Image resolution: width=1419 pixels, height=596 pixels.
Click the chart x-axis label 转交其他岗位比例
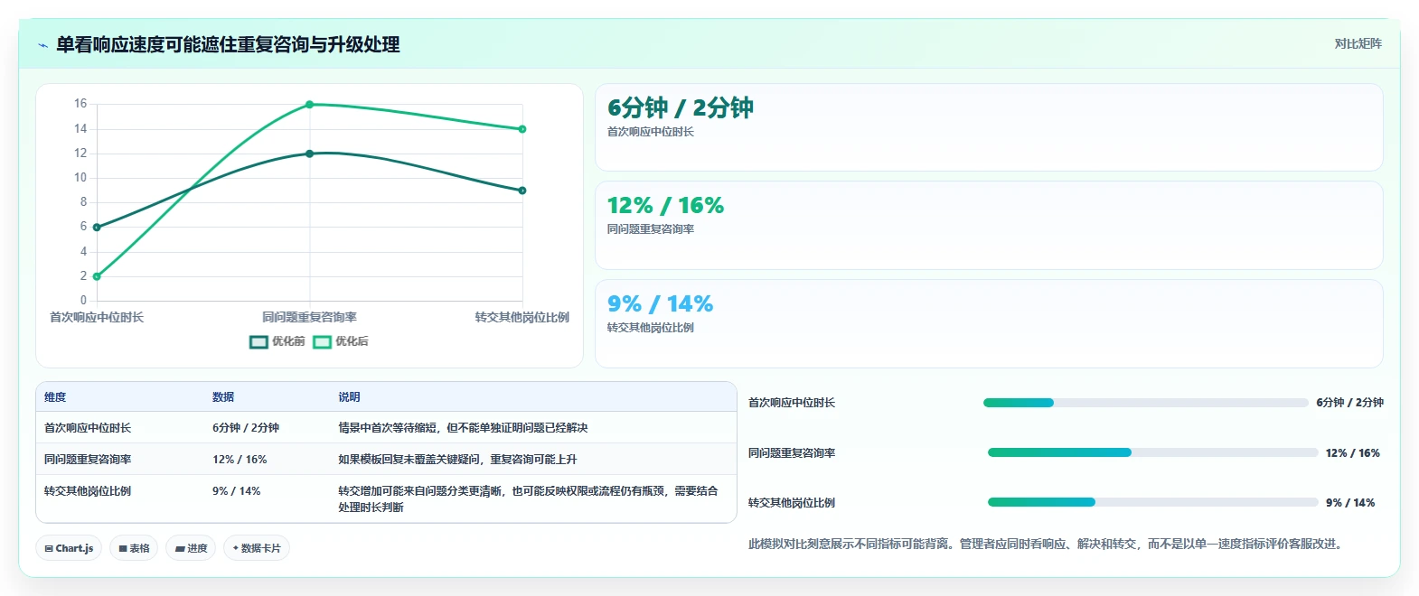[x=522, y=318]
